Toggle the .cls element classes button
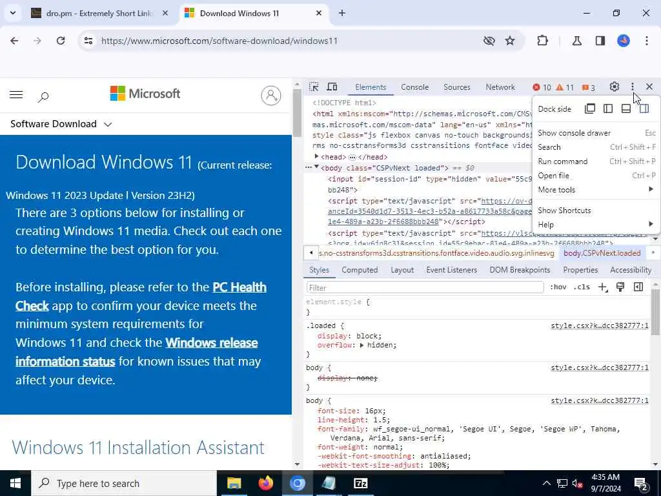The image size is (661, 496). pos(582,287)
